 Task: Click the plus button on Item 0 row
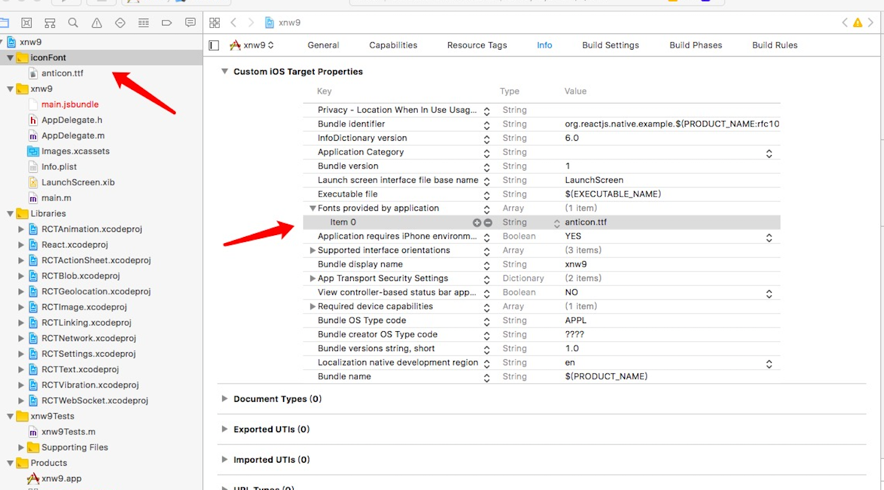click(477, 223)
